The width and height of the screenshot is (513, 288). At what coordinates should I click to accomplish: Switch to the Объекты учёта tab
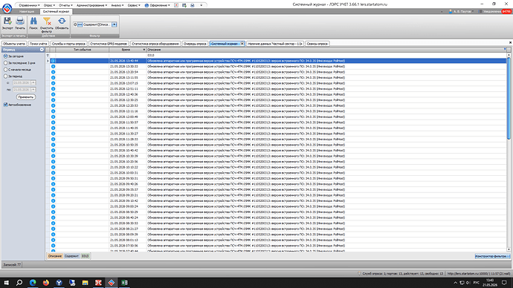tap(14, 44)
